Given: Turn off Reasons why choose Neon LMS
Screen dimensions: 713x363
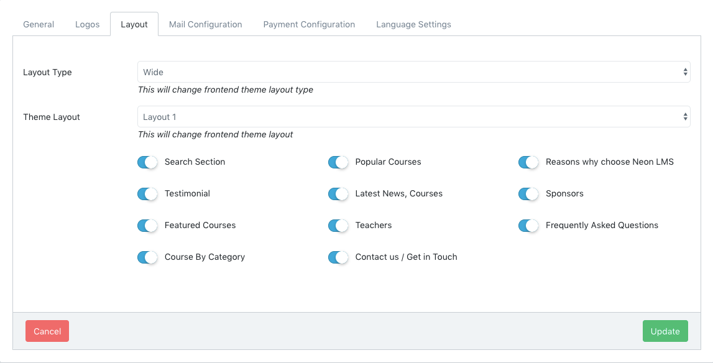Looking at the screenshot, I should click(x=528, y=162).
